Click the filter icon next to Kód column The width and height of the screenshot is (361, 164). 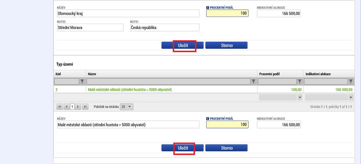[x=82, y=81]
